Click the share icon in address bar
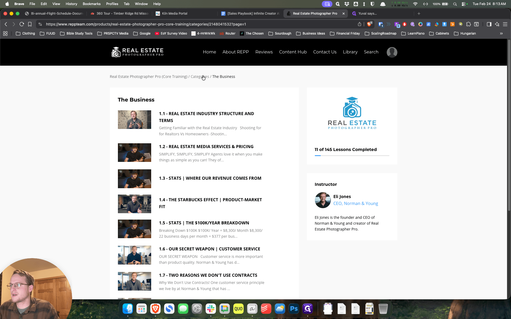 coord(360,24)
